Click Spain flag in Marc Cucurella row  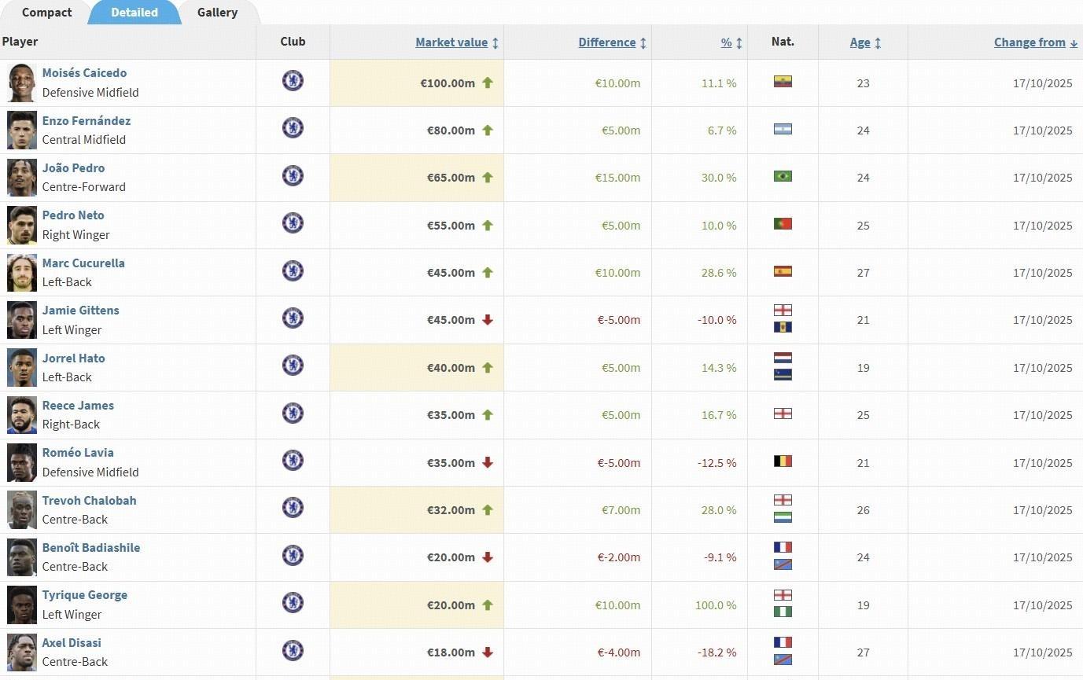click(783, 272)
